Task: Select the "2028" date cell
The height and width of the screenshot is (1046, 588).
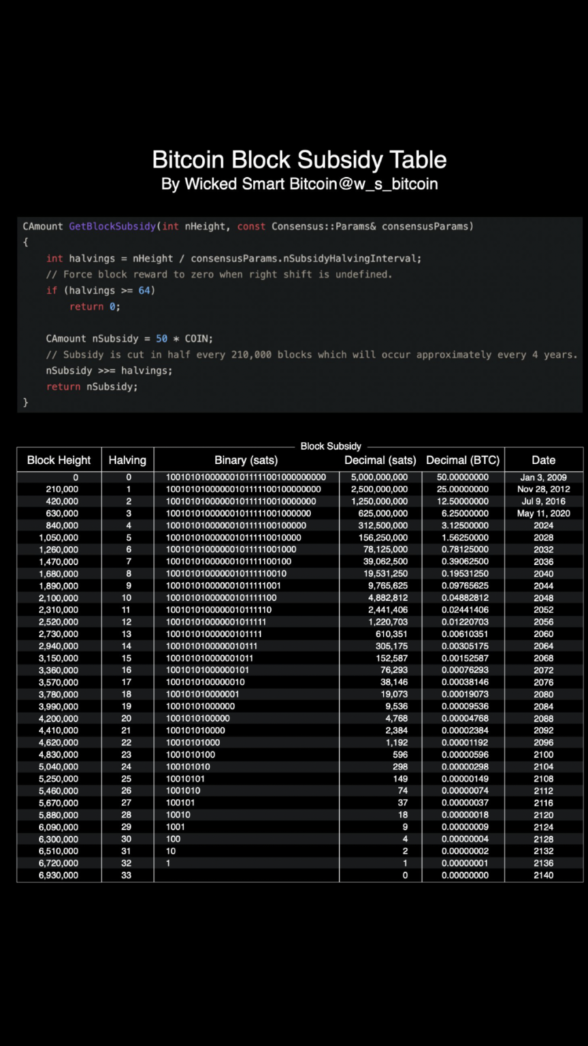Action: click(544, 537)
